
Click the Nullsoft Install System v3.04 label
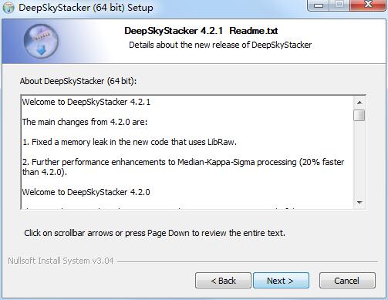61,261
